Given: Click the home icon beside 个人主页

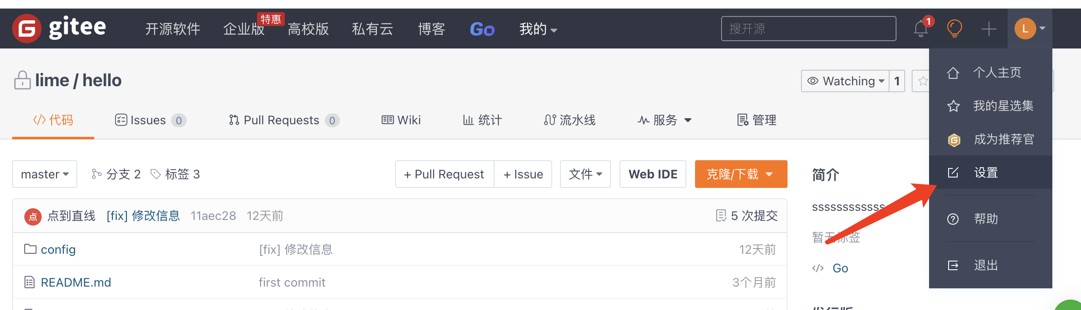Looking at the screenshot, I should (953, 73).
